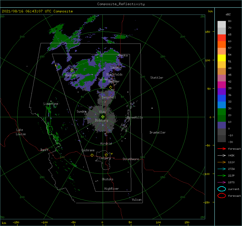Click the Strathmore city label
The height and width of the screenshot is (226, 242).
pyautogui.click(x=131, y=159)
